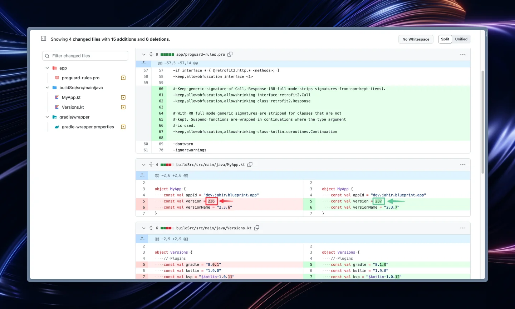This screenshot has width=515, height=309.
Task: Open buildSrc/src/main/java/Versions.kt file link
Action: tap(214, 228)
